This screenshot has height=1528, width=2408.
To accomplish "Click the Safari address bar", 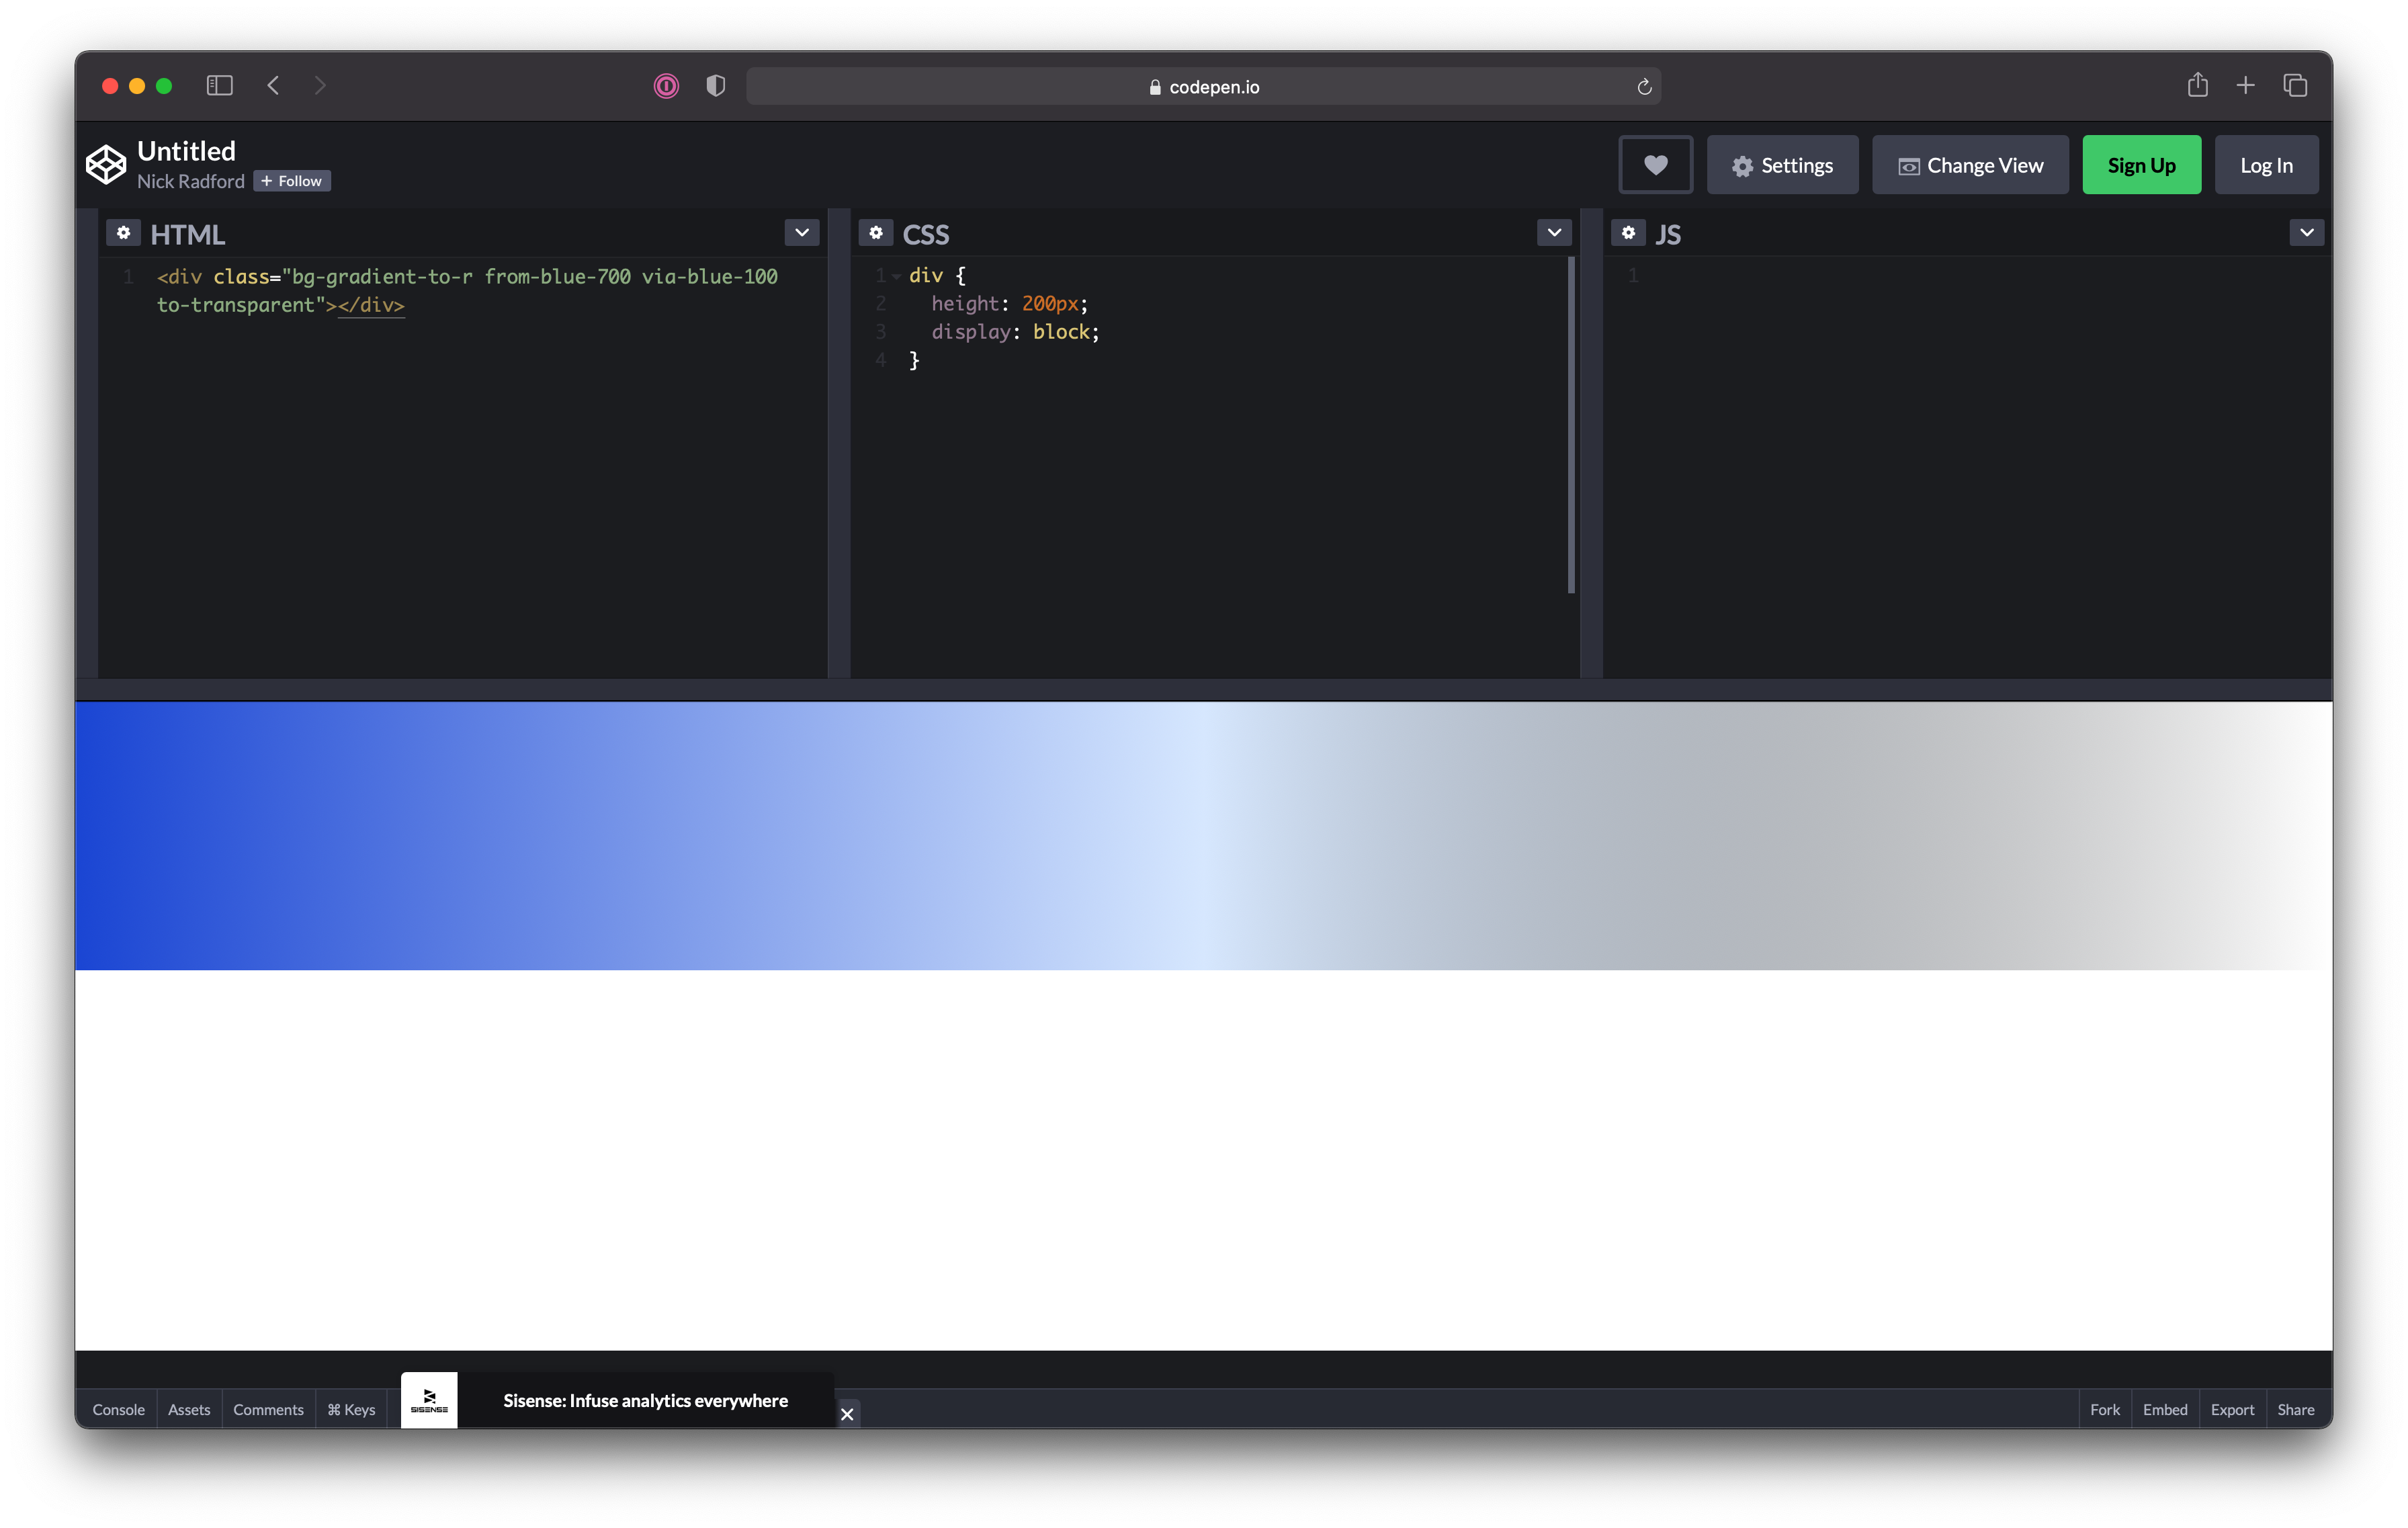I will click(1203, 87).
